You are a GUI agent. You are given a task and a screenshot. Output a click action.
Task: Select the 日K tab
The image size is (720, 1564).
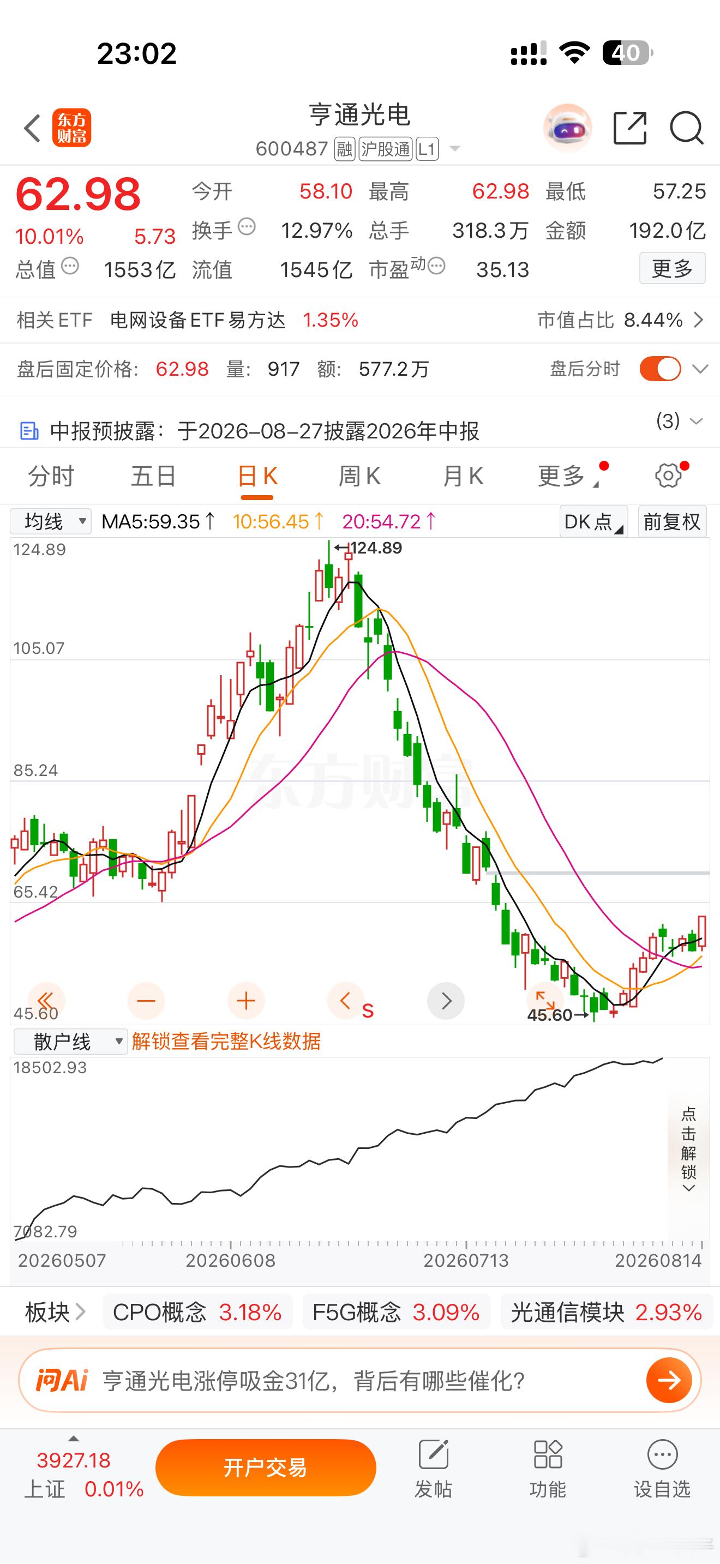pyautogui.click(x=257, y=476)
